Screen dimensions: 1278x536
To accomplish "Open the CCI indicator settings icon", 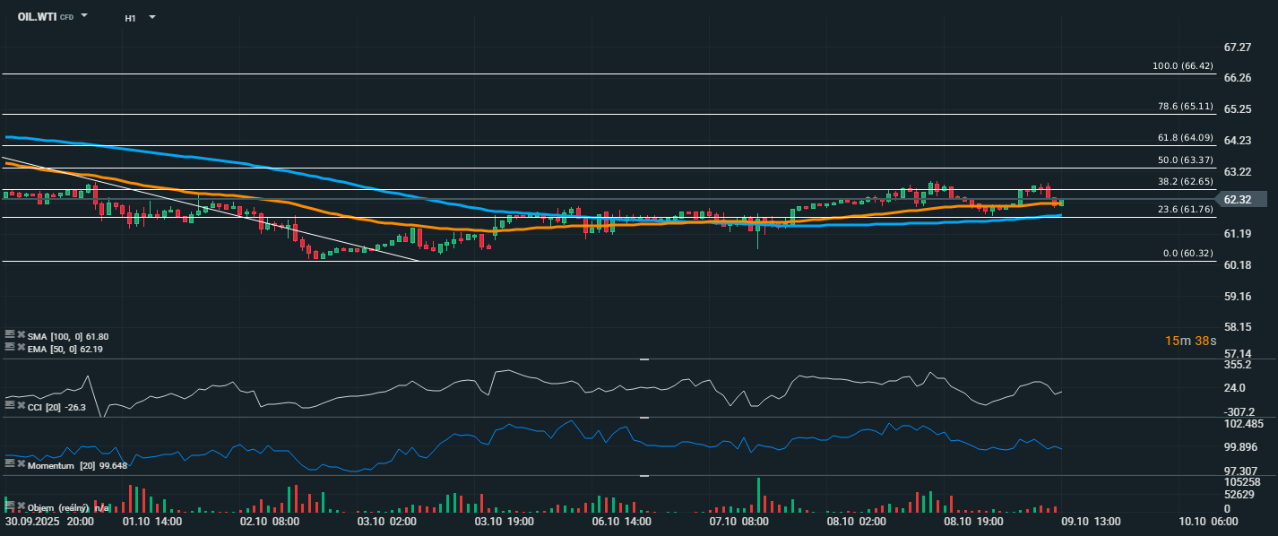I will [10, 406].
